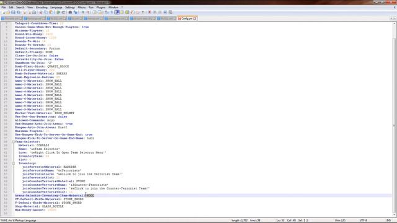The height and width of the screenshot is (223, 397).
Task: Click the red Start Recording macro icon
Action: click(x=149, y=12)
